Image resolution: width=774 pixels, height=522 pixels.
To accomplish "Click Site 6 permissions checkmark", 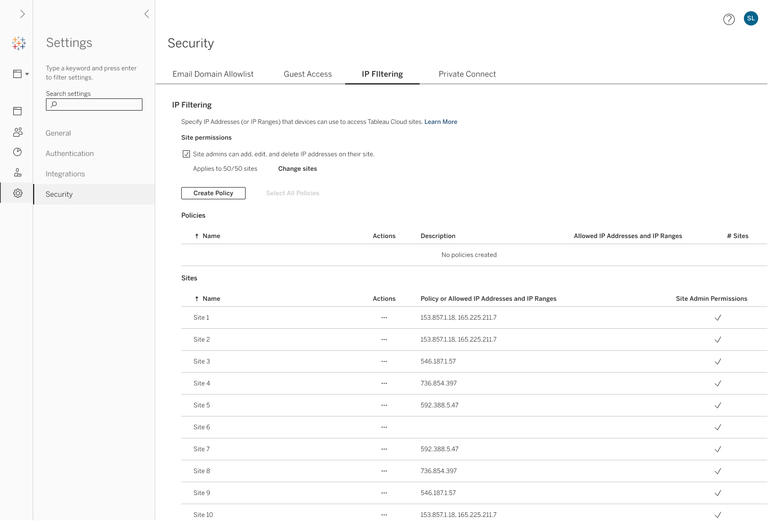I will point(717,427).
